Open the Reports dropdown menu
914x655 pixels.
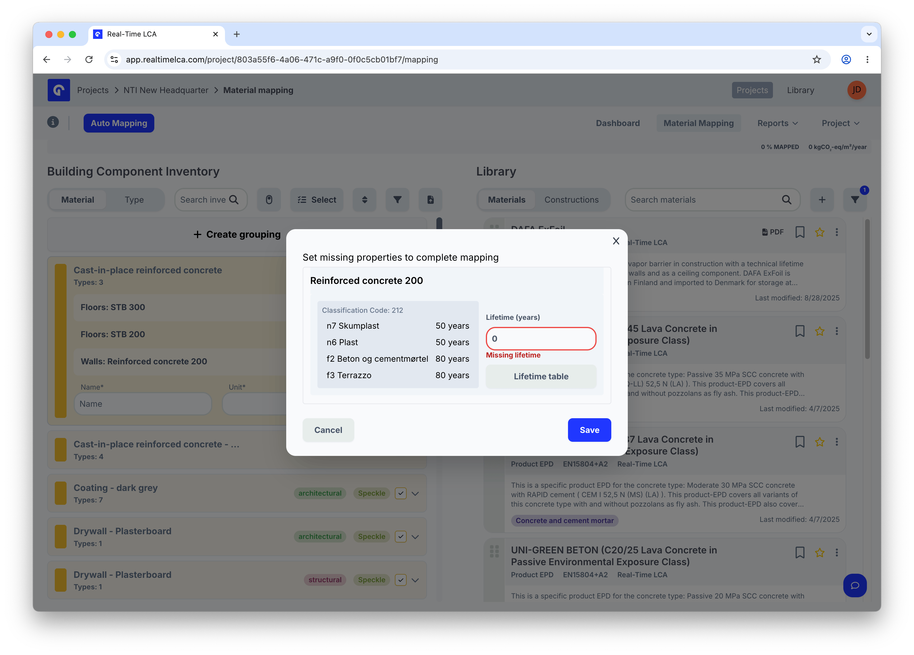(x=777, y=123)
